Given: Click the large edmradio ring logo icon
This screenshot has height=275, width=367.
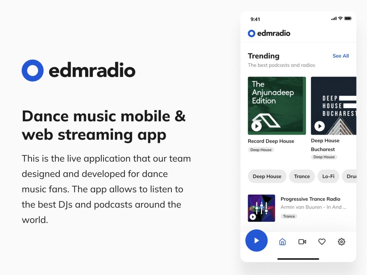Looking at the screenshot, I should click(x=33, y=70).
